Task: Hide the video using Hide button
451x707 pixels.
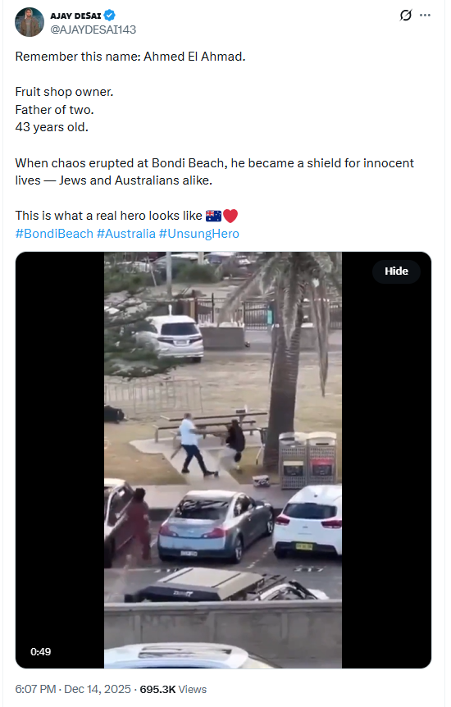Action: (396, 271)
